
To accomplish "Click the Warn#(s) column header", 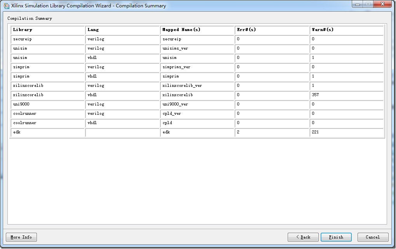I will click(x=346, y=30).
